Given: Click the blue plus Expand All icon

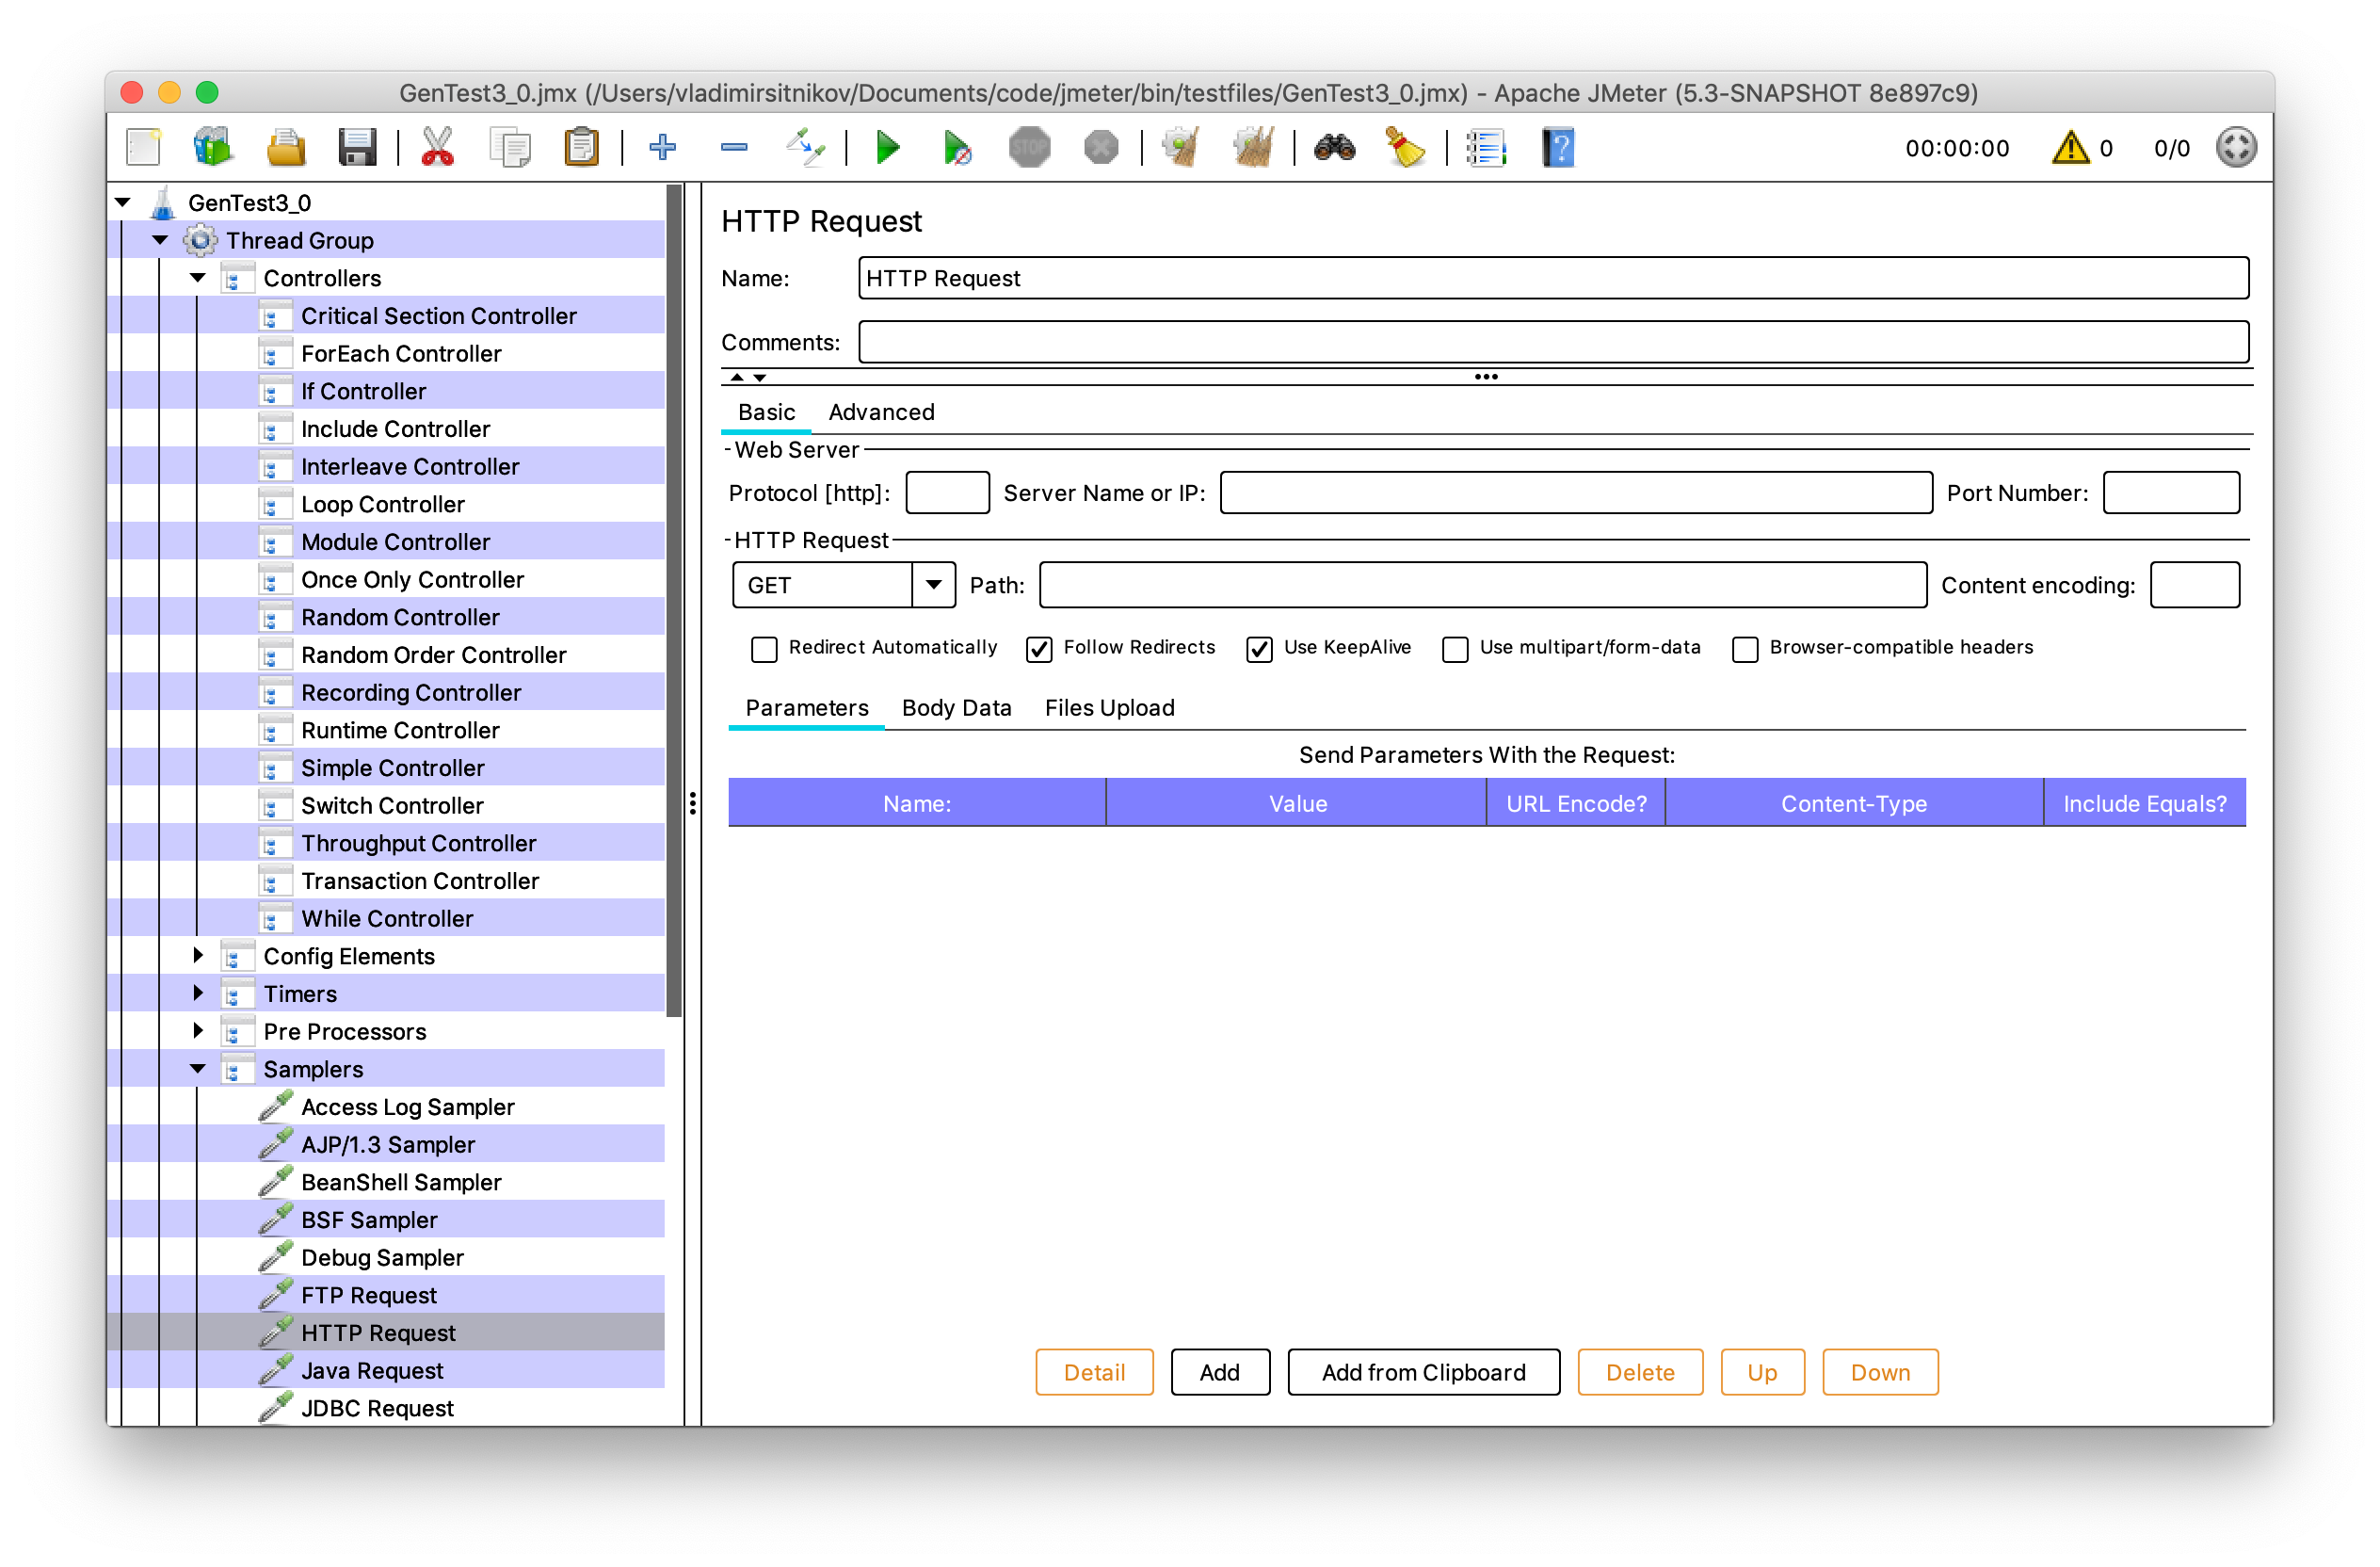Looking at the screenshot, I should point(662,148).
